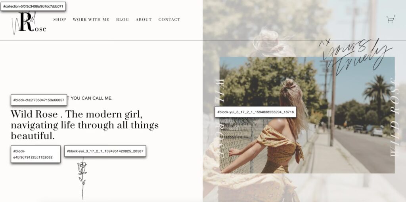This screenshot has width=406, height=202.
Task: Select the block-cfa2f735047153e66057 ID label
Action: click(39, 100)
